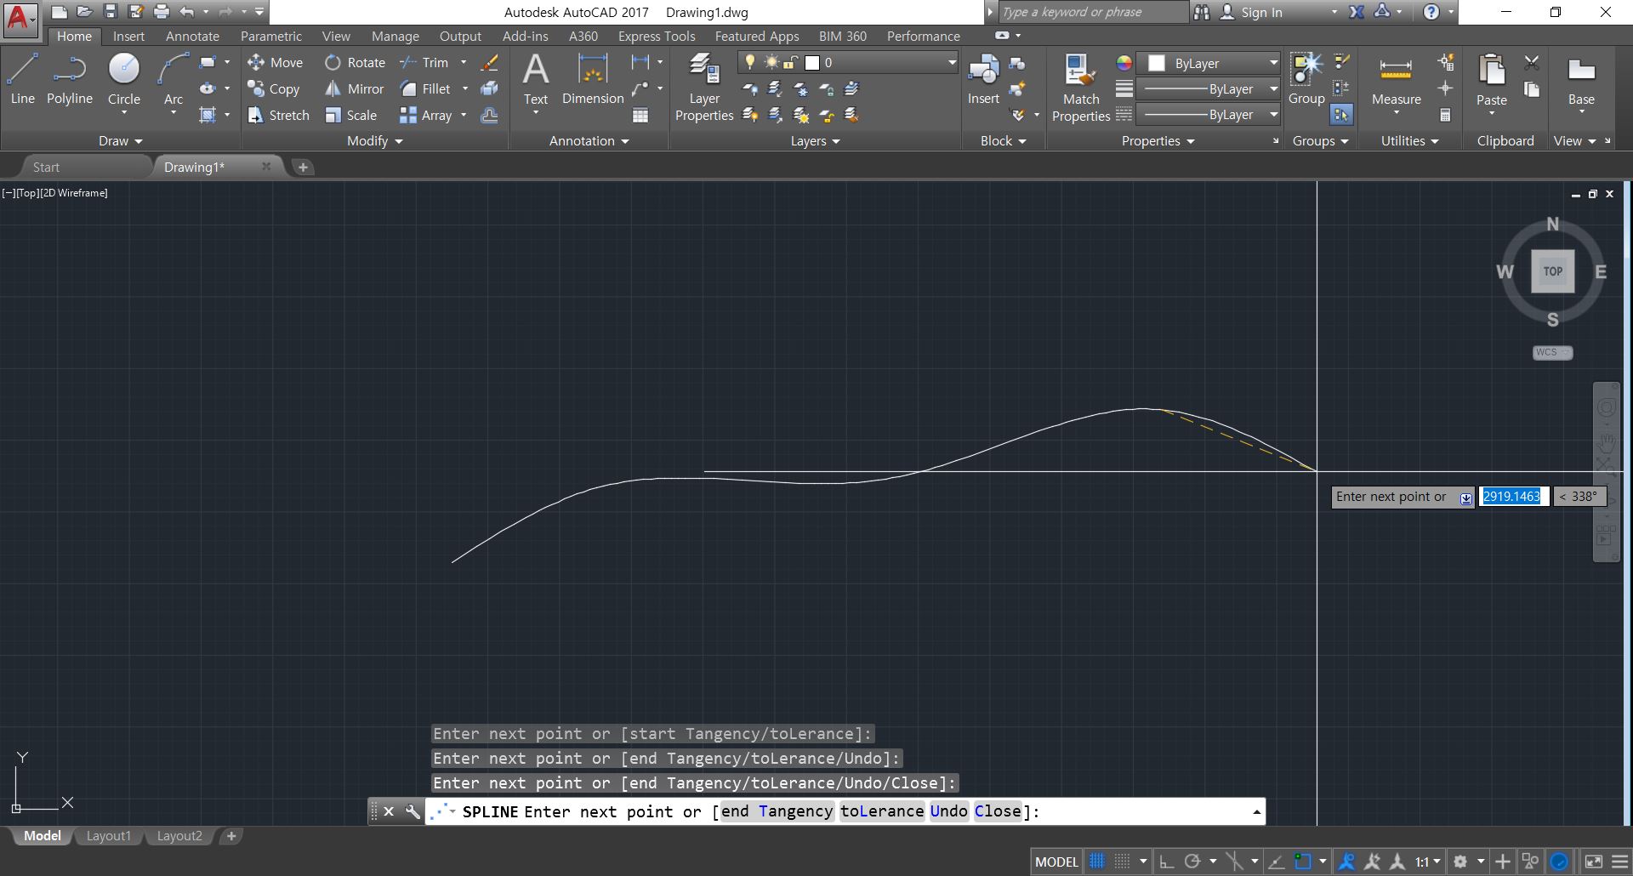Toggle hardware acceleration in status bar
This screenshot has height=876, width=1633.
pos(1559,862)
